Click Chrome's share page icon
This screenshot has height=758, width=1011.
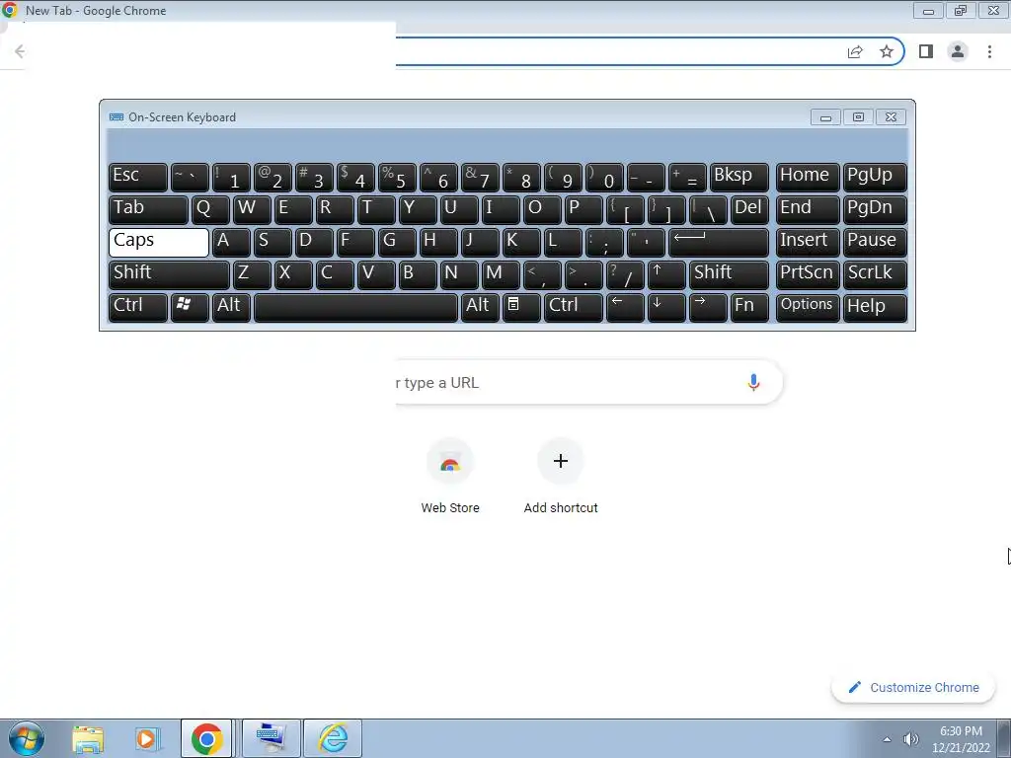855,51
